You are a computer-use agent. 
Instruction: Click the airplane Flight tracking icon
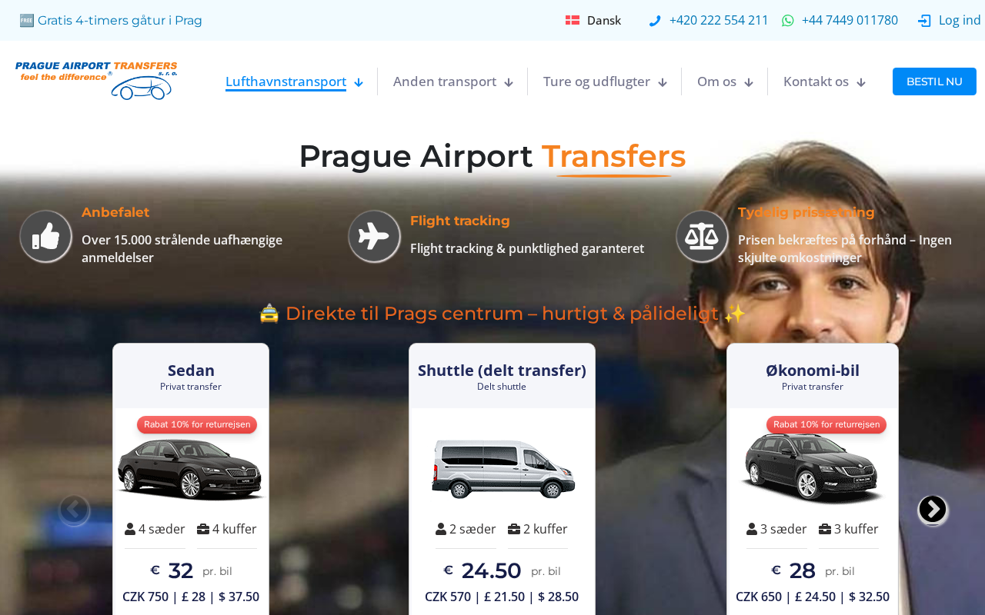[374, 236]
